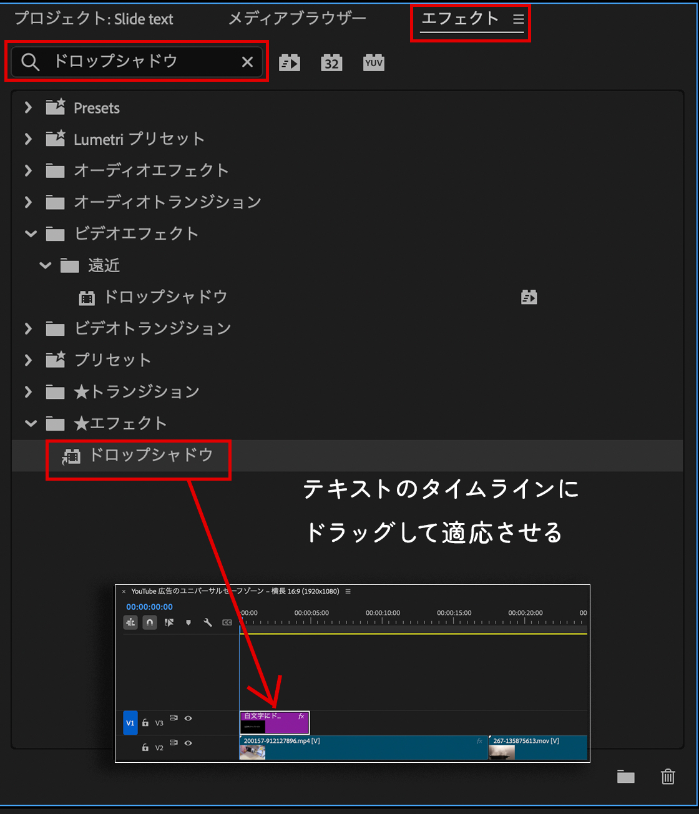This screenshot has width=699, height=814.
Task: Expand the Presets folder
Action: (x=28, y=107)
